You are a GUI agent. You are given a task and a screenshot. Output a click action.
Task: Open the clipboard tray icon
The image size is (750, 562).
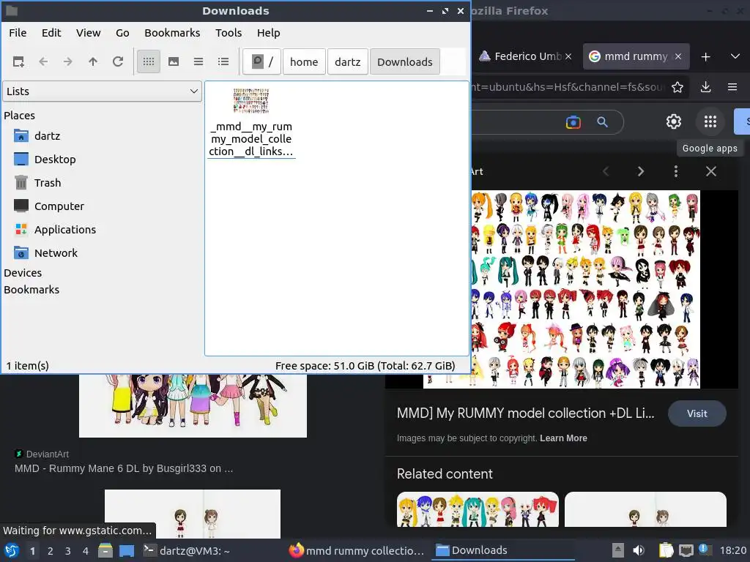tap(666, 550)
